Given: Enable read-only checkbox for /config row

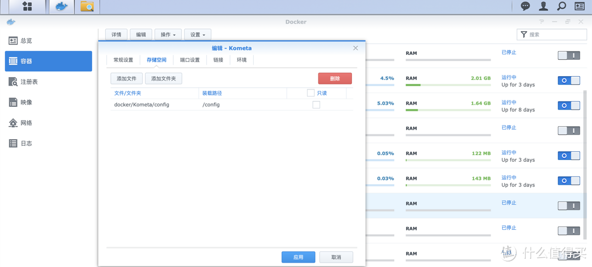Looking at the screenshot, I should (316, 105).
